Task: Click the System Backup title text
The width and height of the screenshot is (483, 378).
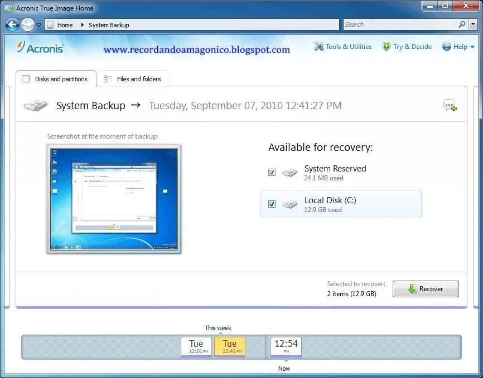Action: coord(91,106)
